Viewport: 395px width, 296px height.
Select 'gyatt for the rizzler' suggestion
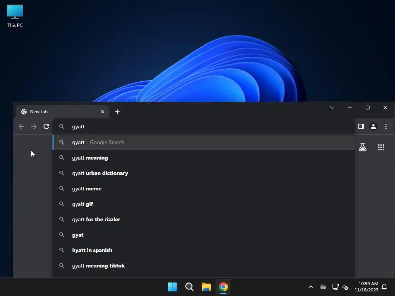coord(204,219)
